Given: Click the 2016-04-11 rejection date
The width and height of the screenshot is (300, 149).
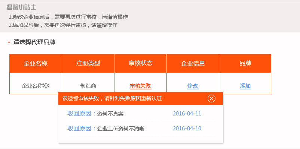Looking at the screenshot, I should click(x=187, y=114).
